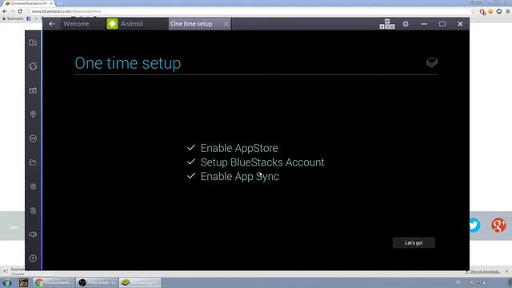Open the folder icon in sidebar
Screen dimensions: 512x288
(33, 162)
